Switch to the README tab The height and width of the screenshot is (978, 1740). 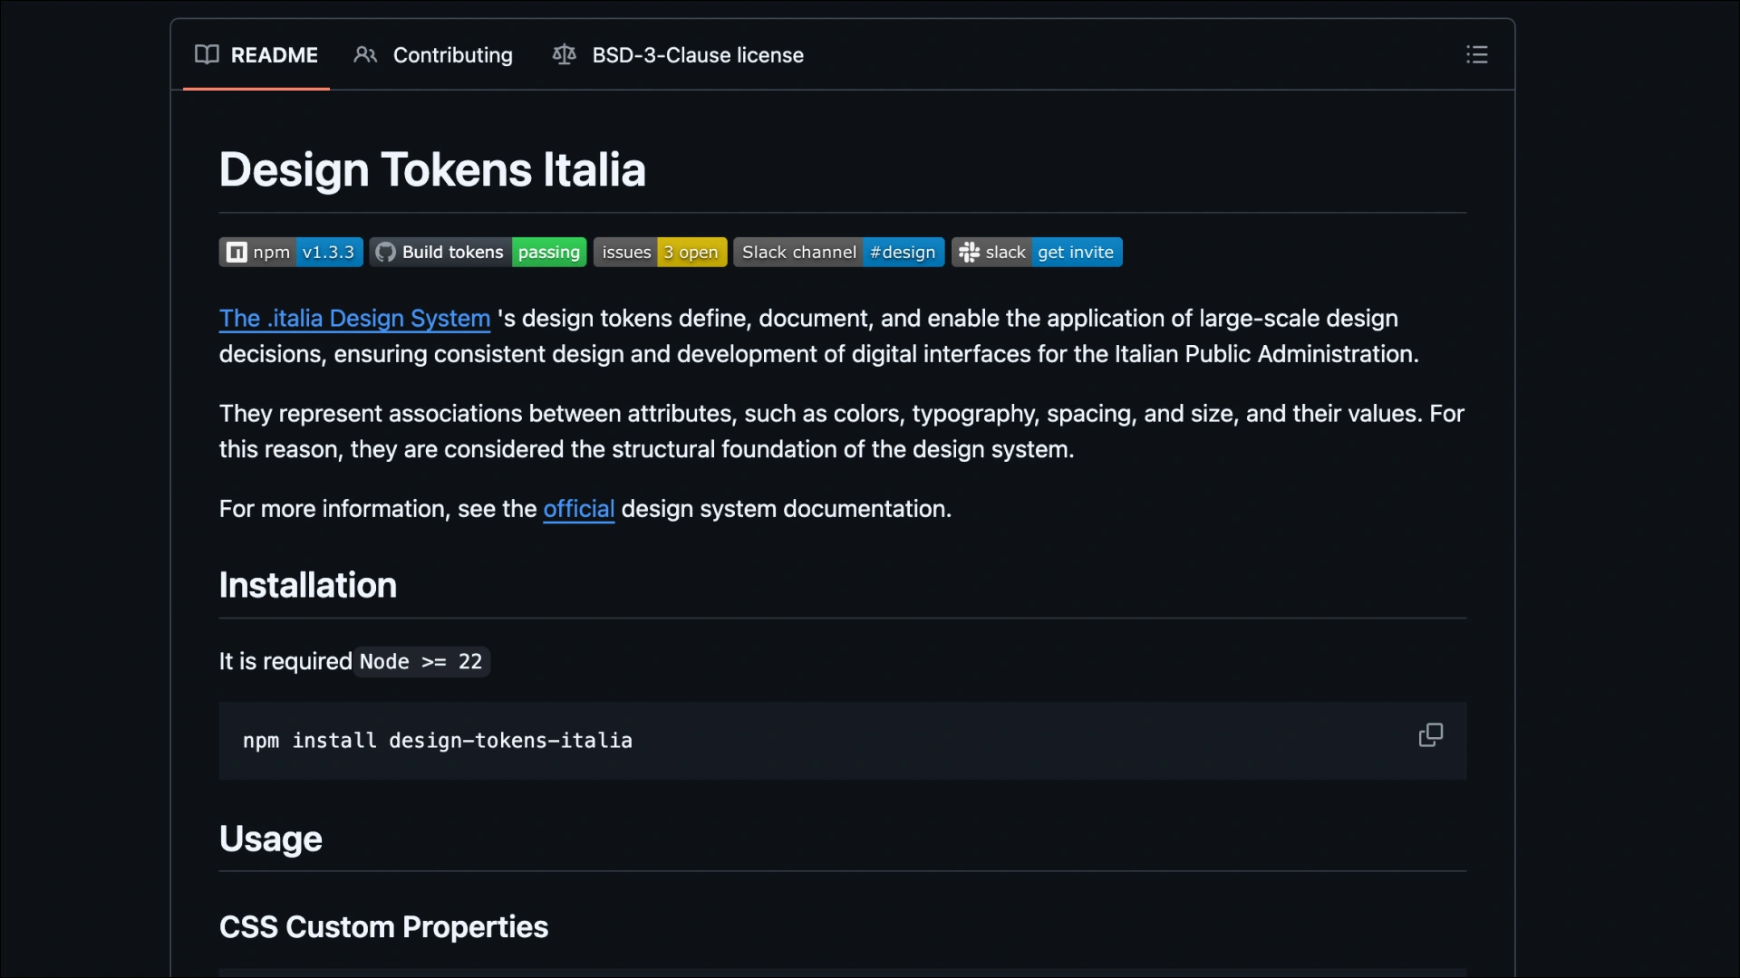(256, 55)
